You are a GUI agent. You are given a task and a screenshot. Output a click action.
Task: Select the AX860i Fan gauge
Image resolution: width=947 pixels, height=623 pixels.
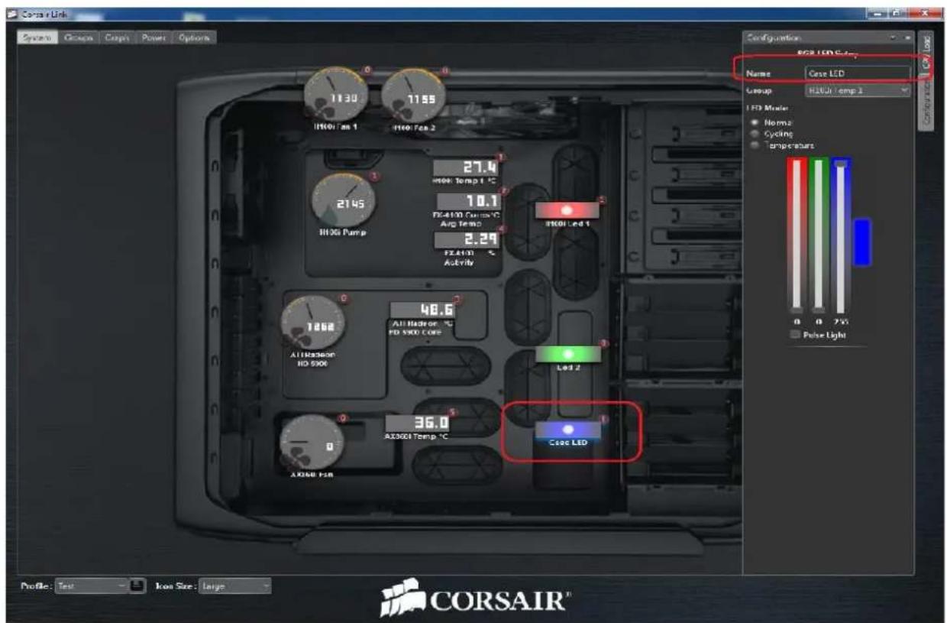[x=311, y=444]
